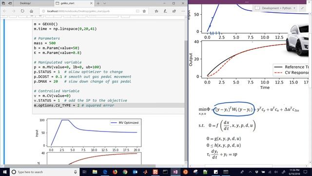Screen dimensions: 312x176
Task: Click the car image in OneNote
Action: [297, 40]
